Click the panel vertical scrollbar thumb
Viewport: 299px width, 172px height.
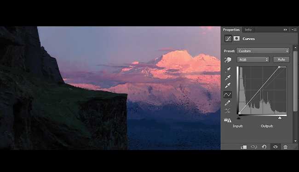tap(296, 81)
